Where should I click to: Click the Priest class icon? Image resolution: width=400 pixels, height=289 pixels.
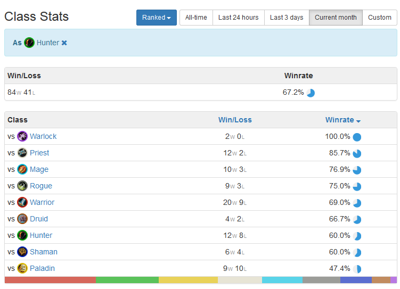(22, 153)
